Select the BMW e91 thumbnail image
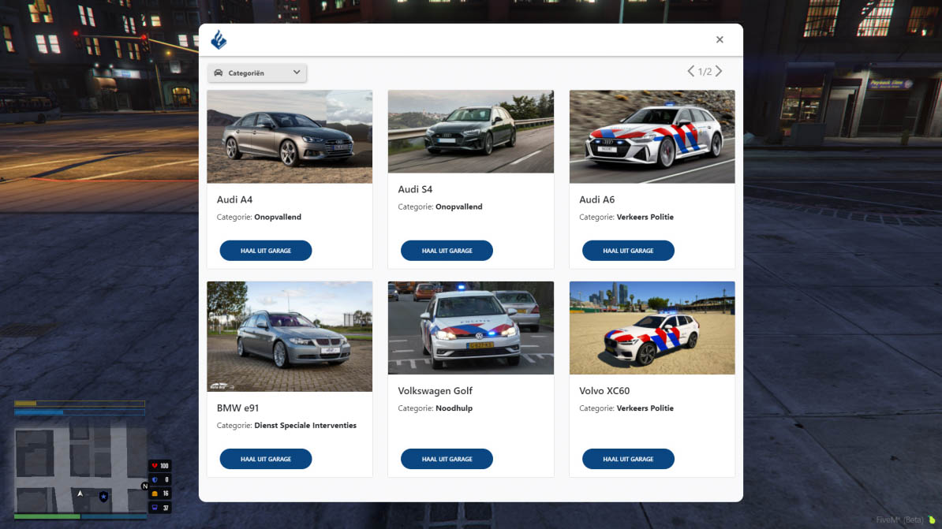The width and height of the screenshot is (942, 529). 290,337
